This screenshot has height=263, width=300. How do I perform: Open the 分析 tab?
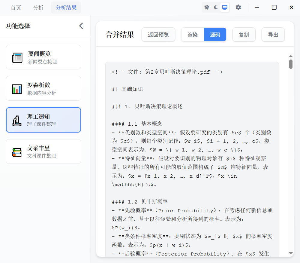38,7
